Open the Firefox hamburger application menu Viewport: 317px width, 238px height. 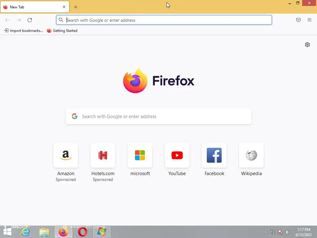coord(310,20)
